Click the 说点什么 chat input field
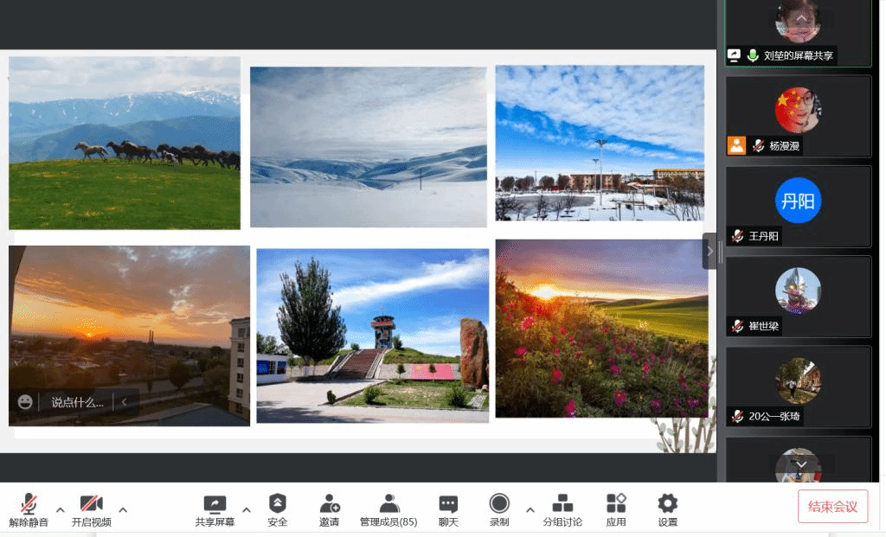The width and height of the screenshot is (886, 537). 77,402
